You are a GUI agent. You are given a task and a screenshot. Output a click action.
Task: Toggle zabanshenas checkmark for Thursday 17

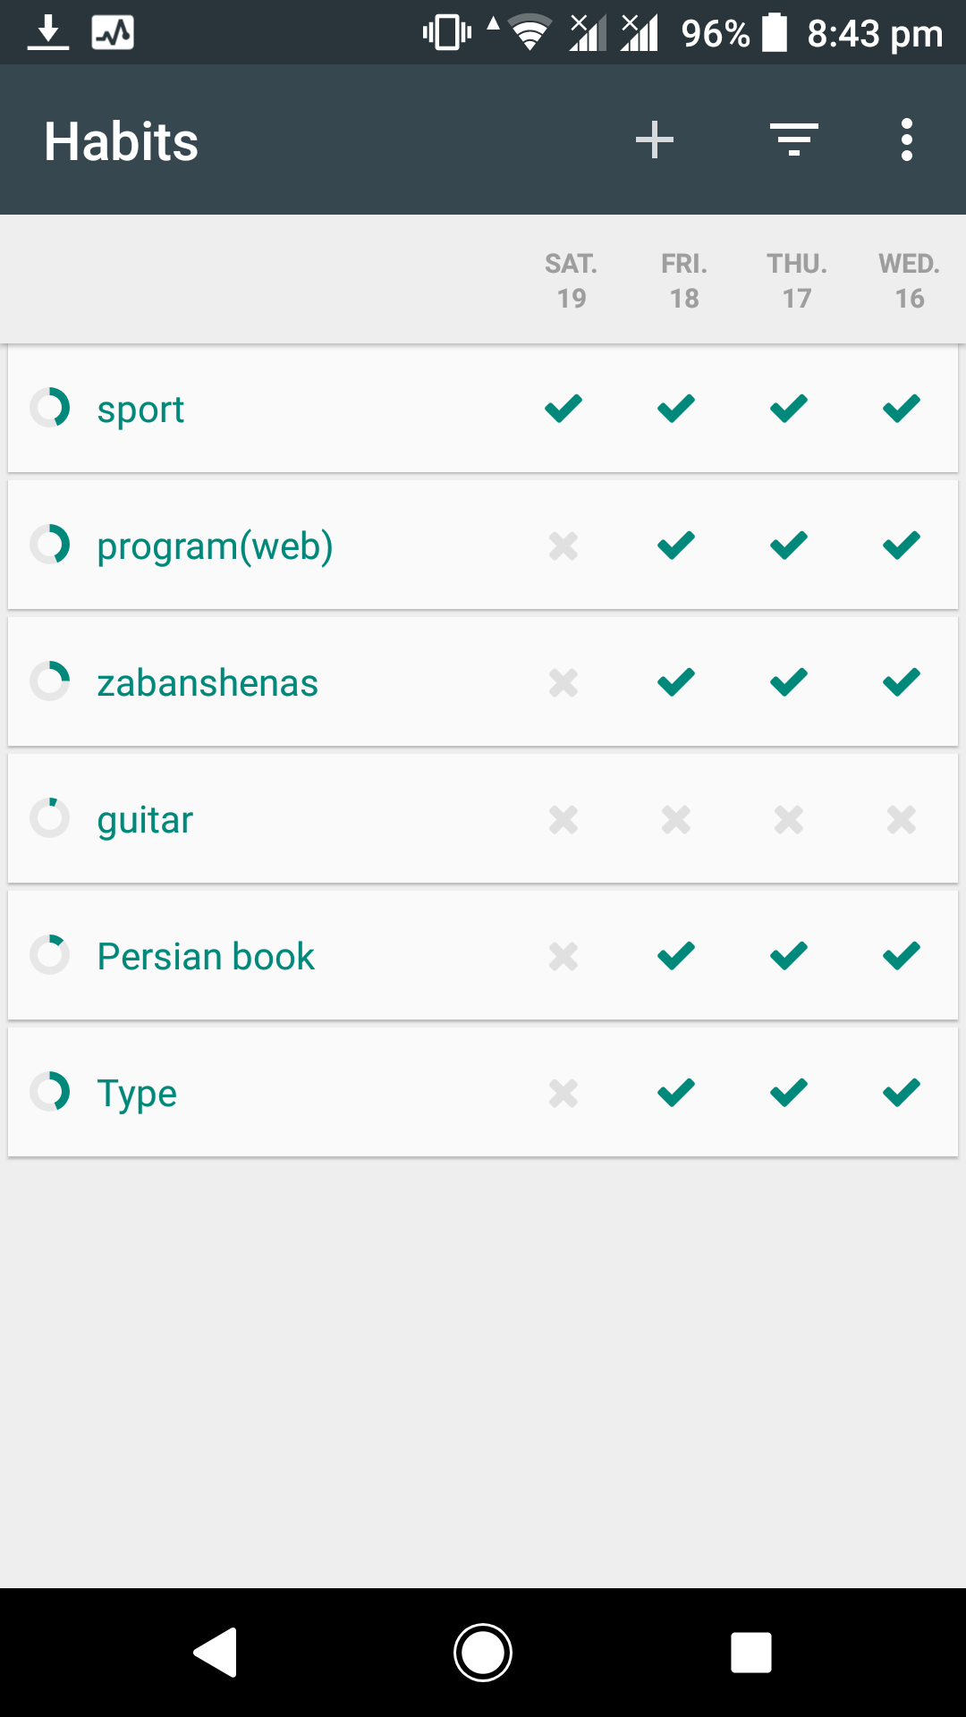click(x=789, y=682)
